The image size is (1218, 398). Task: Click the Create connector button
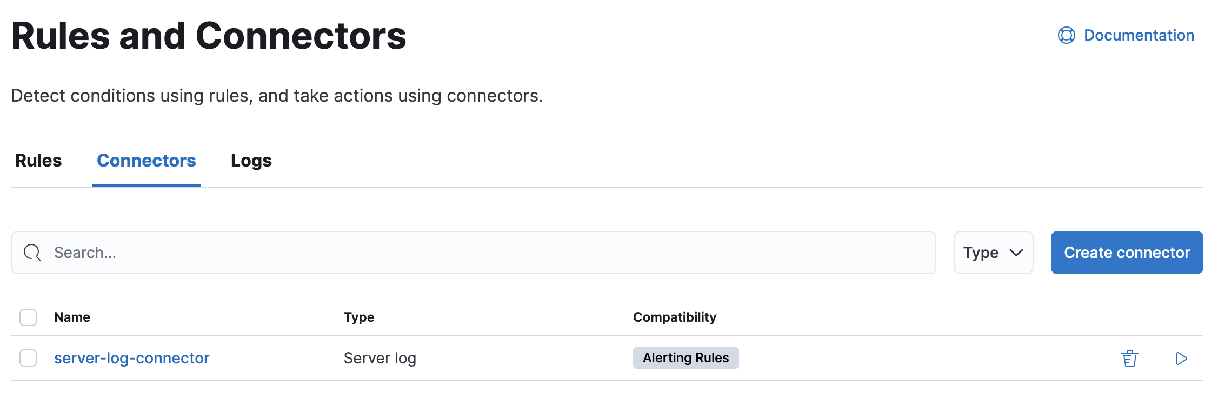tap(1126, 252)
